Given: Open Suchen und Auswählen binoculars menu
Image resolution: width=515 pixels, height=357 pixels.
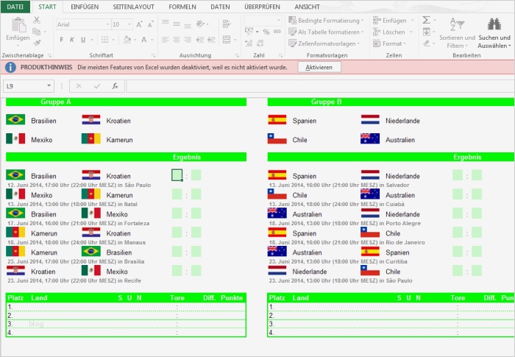Looking at the screenshot, I should click(494, 33).
